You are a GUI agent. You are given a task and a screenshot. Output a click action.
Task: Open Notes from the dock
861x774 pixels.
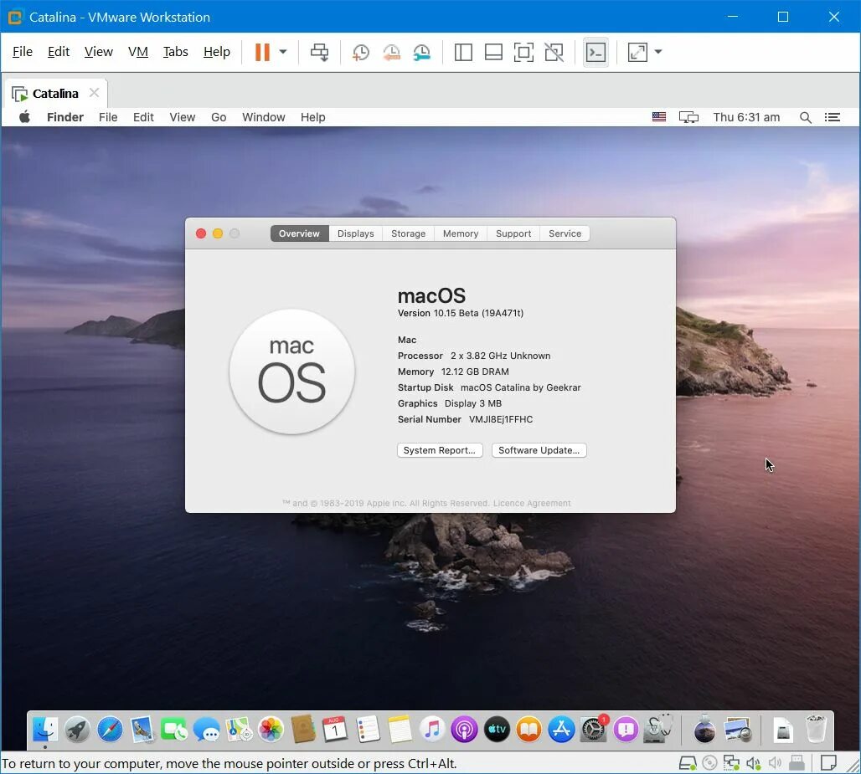[x=400, y=730]
